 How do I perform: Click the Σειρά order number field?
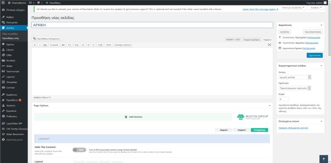284,99
